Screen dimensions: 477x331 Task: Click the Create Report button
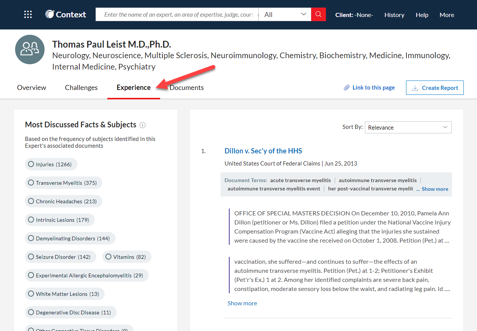coord(435,88)
